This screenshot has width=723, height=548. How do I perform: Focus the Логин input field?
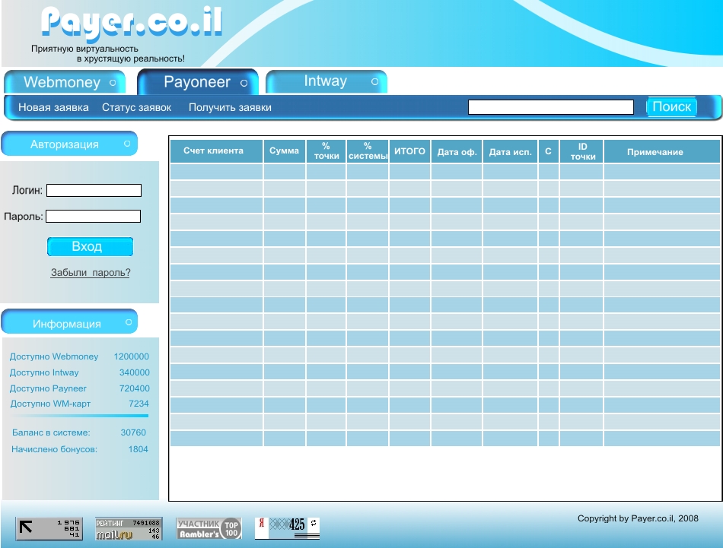[x=94, y=190]
